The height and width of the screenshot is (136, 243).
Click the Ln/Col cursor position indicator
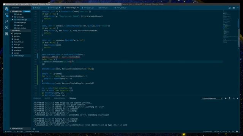(x=207, y=131)
